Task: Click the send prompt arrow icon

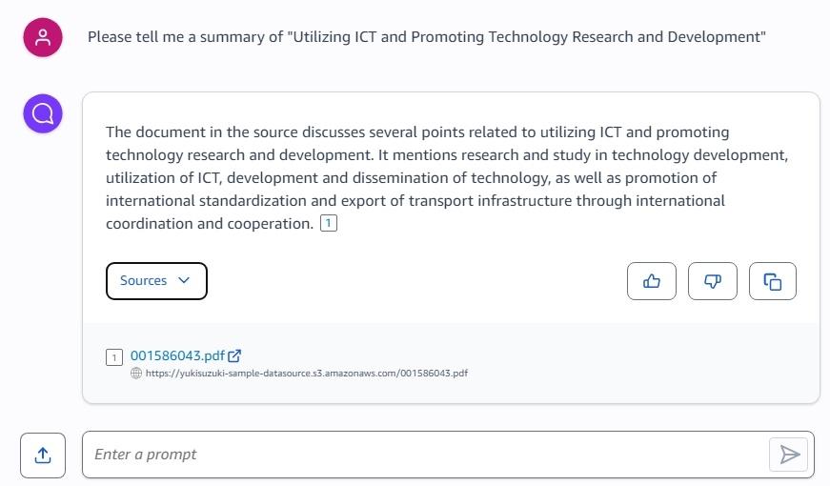Action: click(789, 455)
